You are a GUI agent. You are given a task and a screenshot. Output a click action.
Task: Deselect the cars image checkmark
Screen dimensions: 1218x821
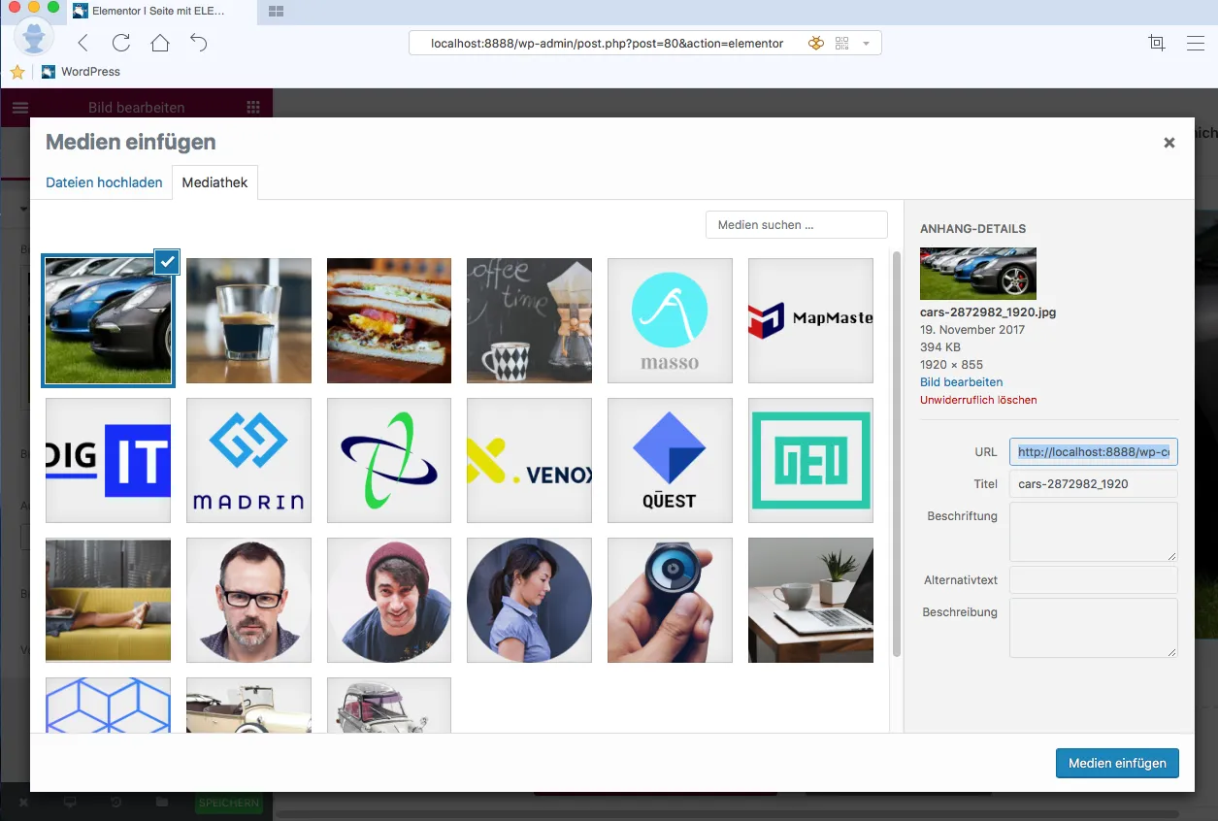(x=167, y=261)
